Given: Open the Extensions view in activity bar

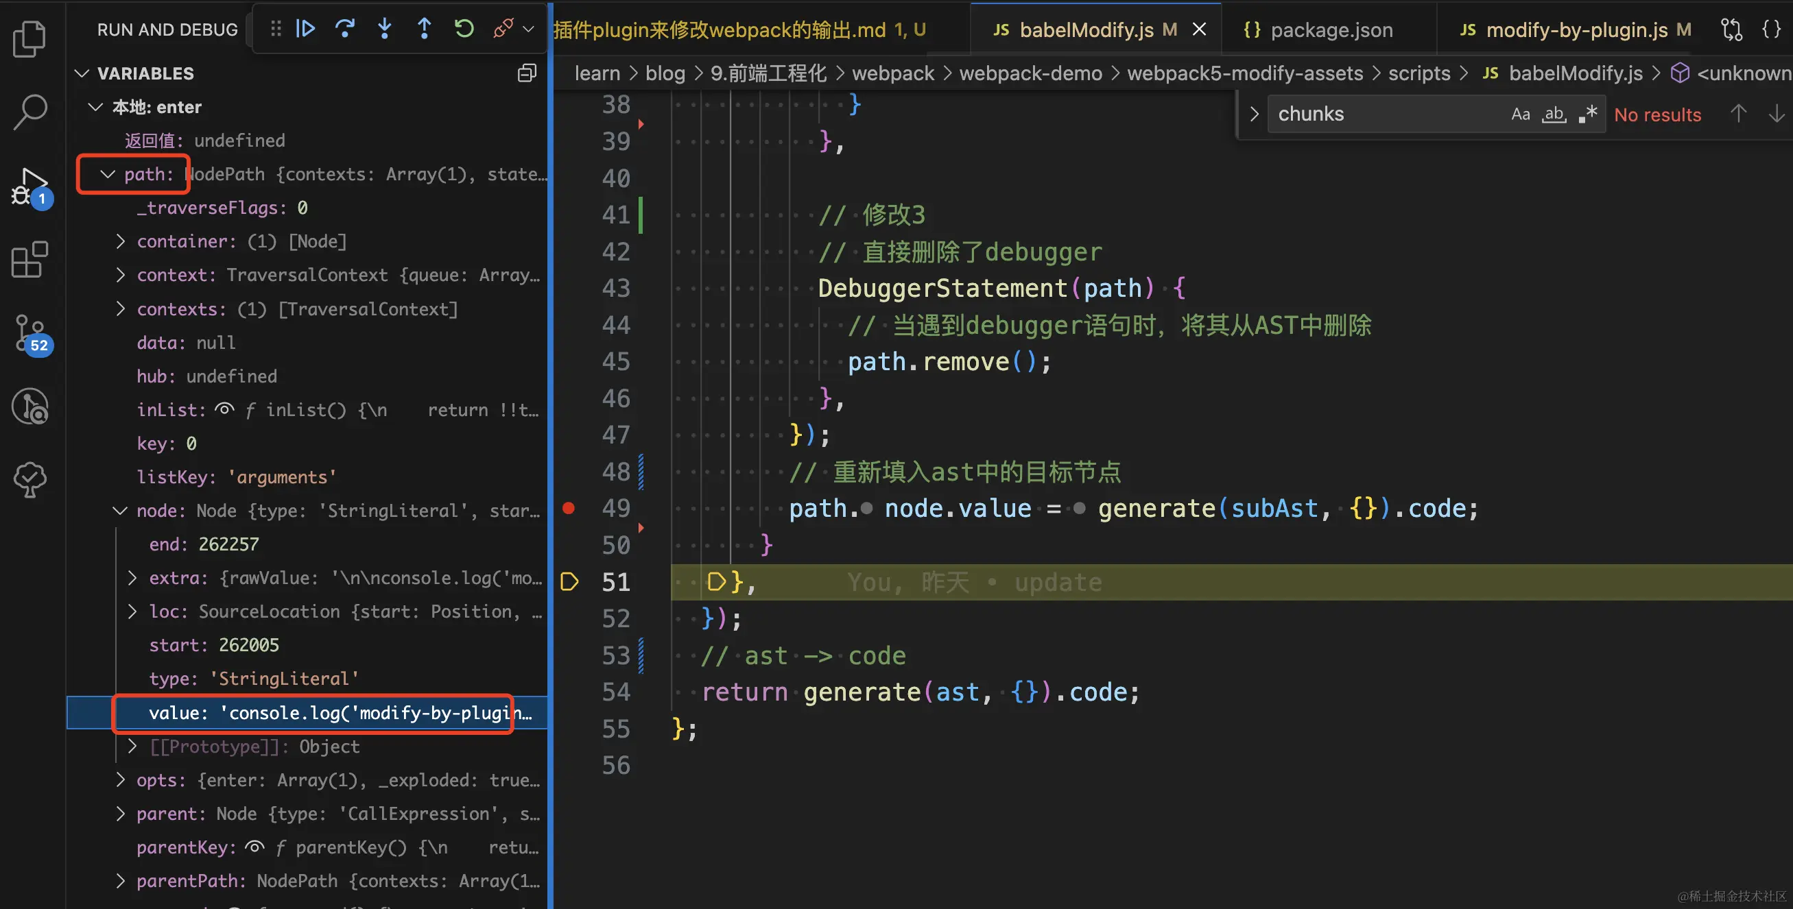Looking at the screenshot, I should pos(29,260).
